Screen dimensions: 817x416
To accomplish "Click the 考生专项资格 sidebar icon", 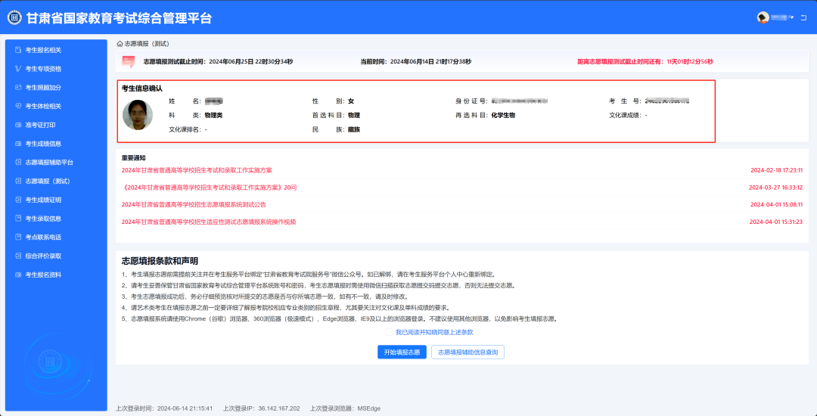I will tap(17, 69).
